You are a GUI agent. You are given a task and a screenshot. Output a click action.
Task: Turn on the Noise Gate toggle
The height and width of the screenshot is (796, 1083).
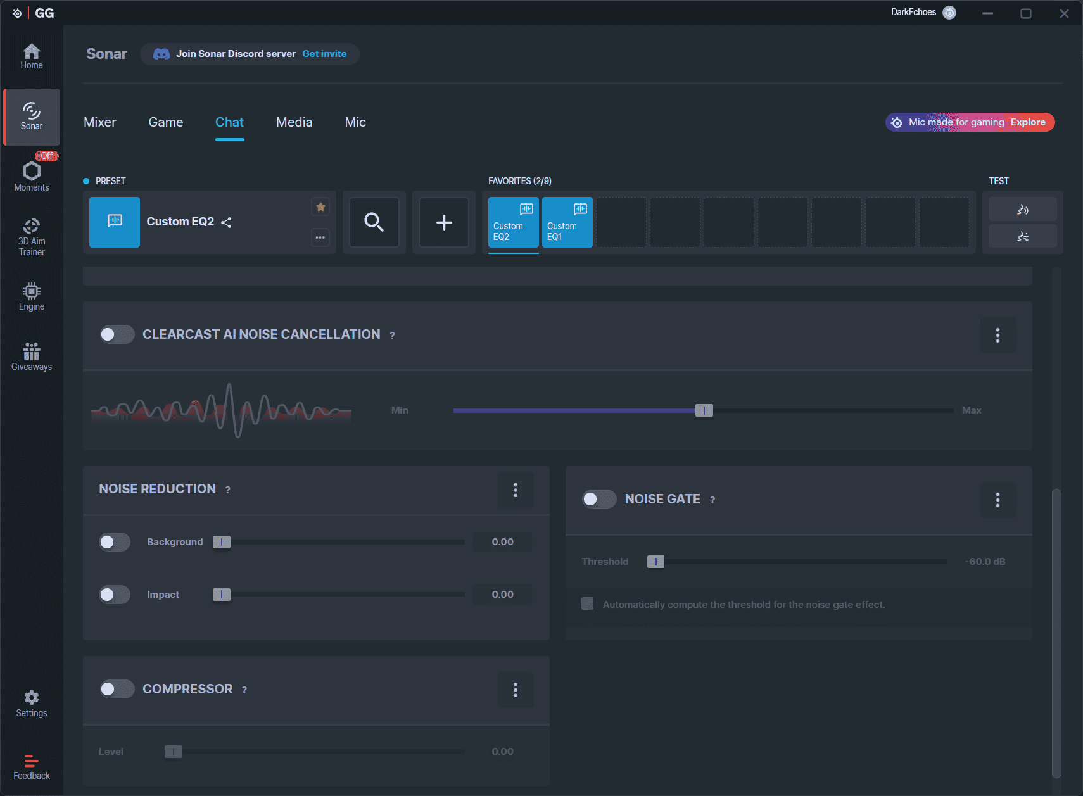coord(599,499)
